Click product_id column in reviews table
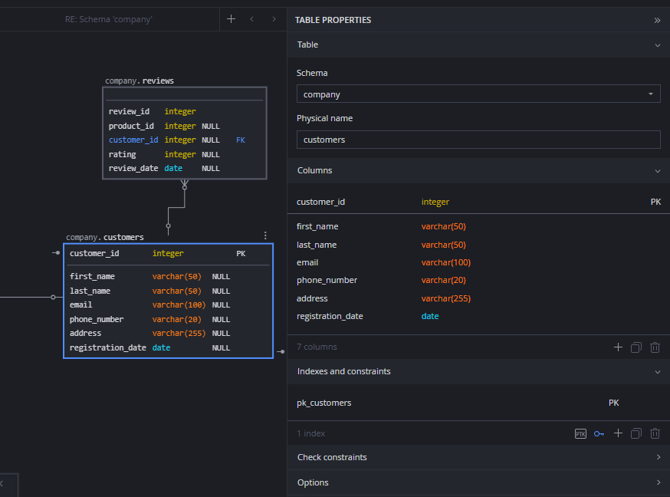This screenshot has height=497, width=670. [x=131, y=126]
